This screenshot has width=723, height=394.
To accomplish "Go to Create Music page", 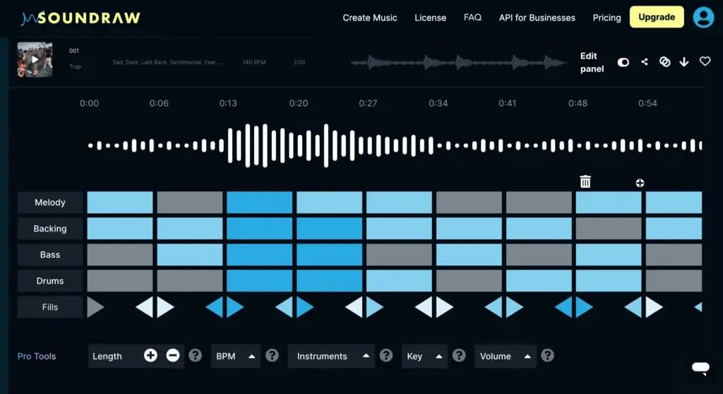I will click(370, 18).
